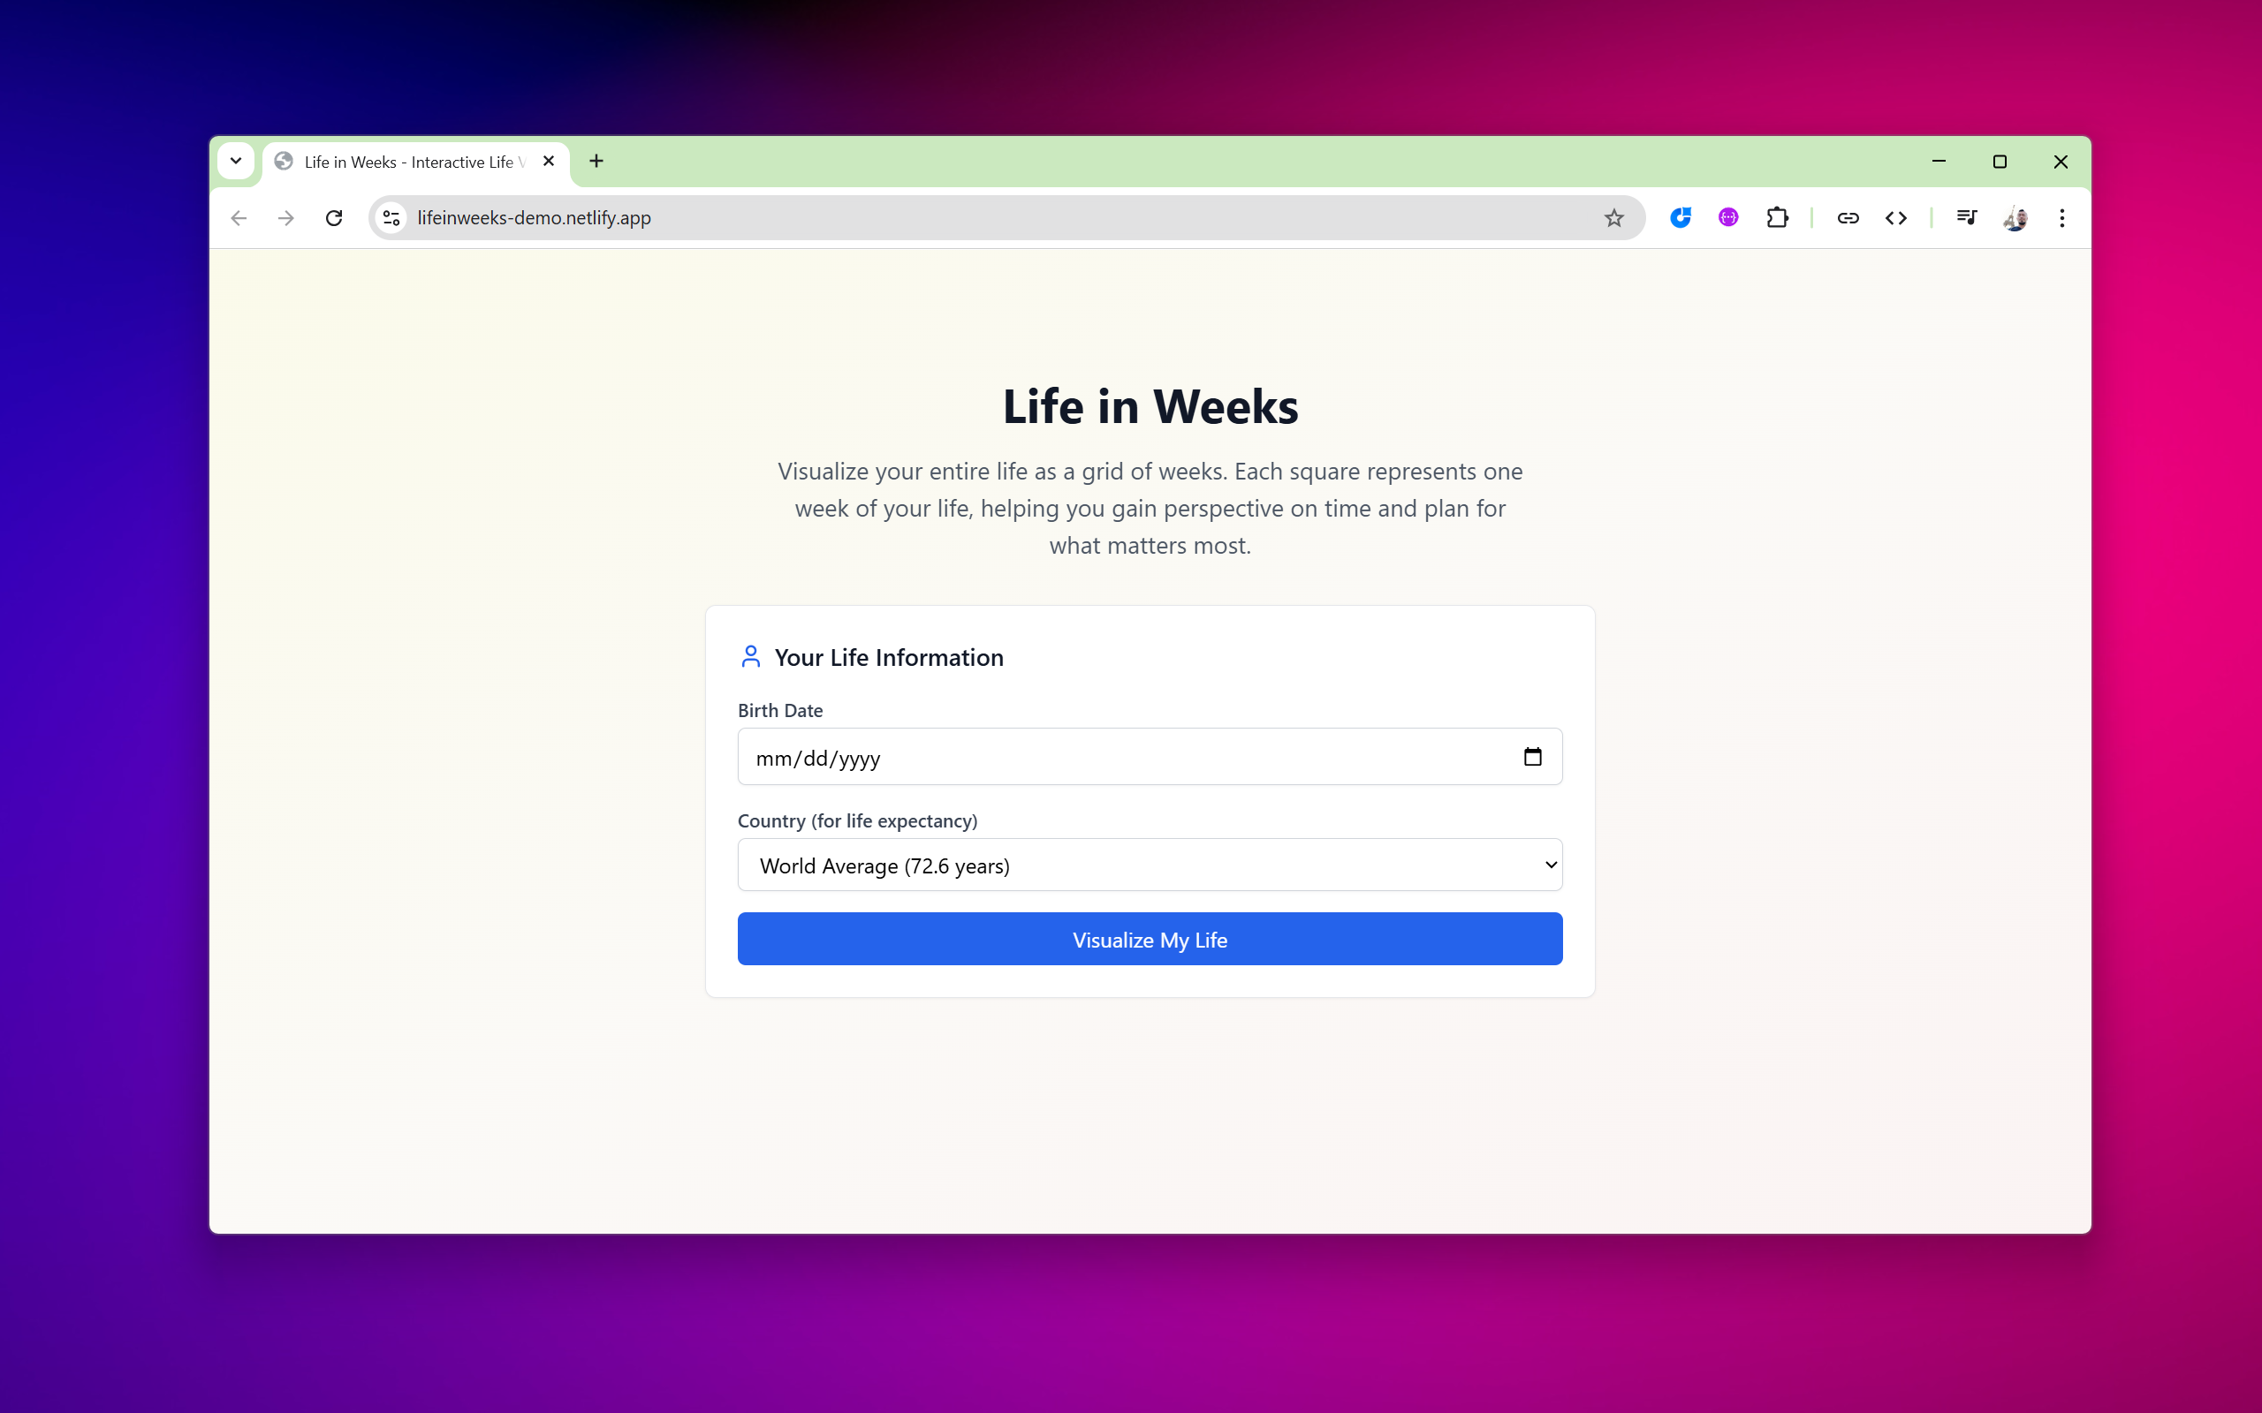Open the calendar date picker icon
This screenshot has height=1413, width=2262.
click(x=1532, y=756)
